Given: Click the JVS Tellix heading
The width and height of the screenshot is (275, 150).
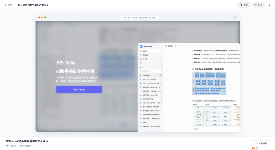Looking at the screenshot, I should [x=66, y=63].
